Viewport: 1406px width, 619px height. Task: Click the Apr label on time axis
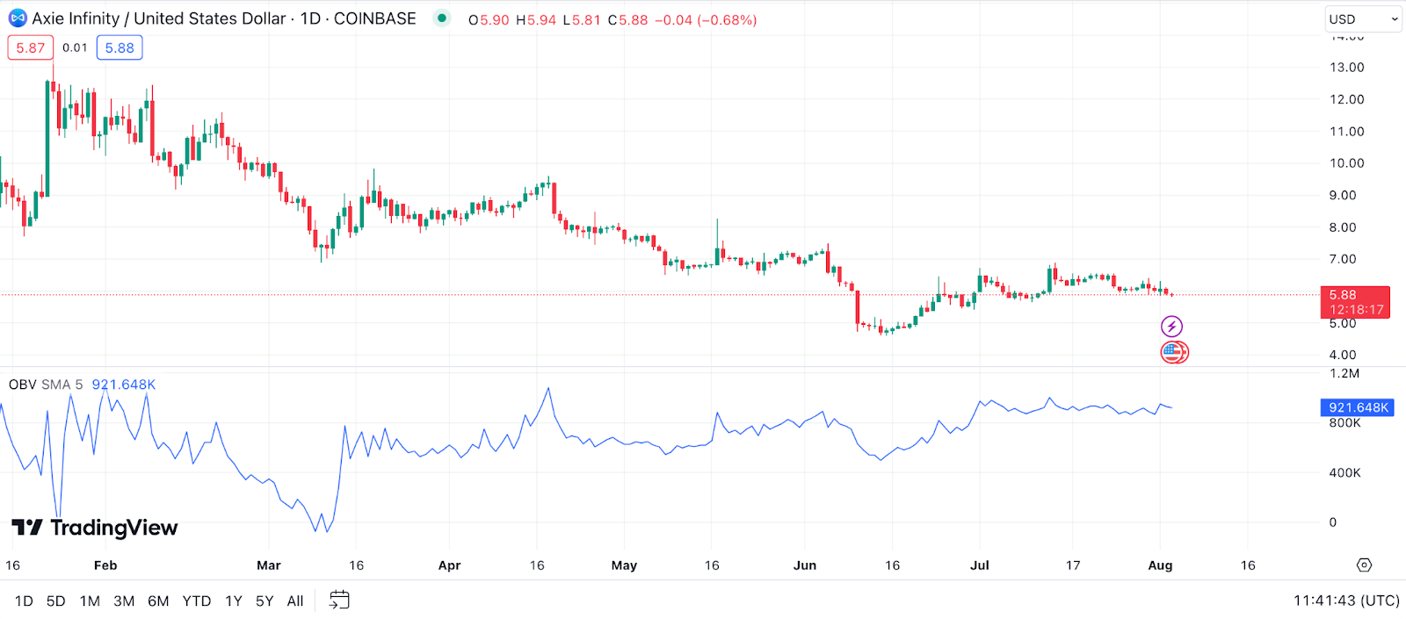[x=449, y=565]
